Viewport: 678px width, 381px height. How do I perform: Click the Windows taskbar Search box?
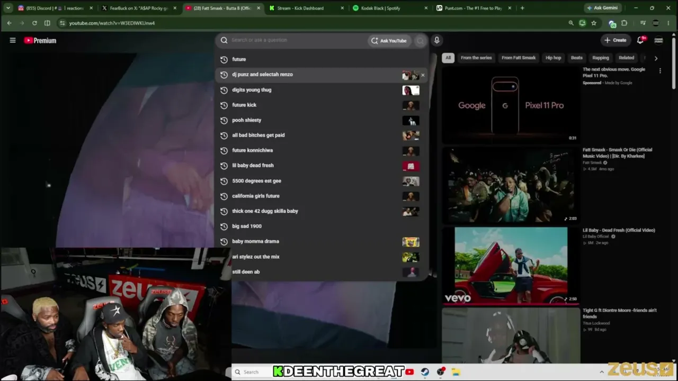coord(252,372)
